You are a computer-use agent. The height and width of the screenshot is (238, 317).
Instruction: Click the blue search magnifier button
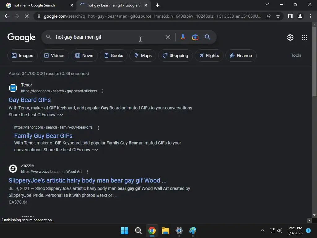coord(207,37)
